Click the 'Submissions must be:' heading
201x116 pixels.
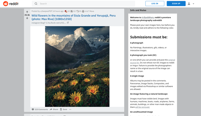pos(149,37)
